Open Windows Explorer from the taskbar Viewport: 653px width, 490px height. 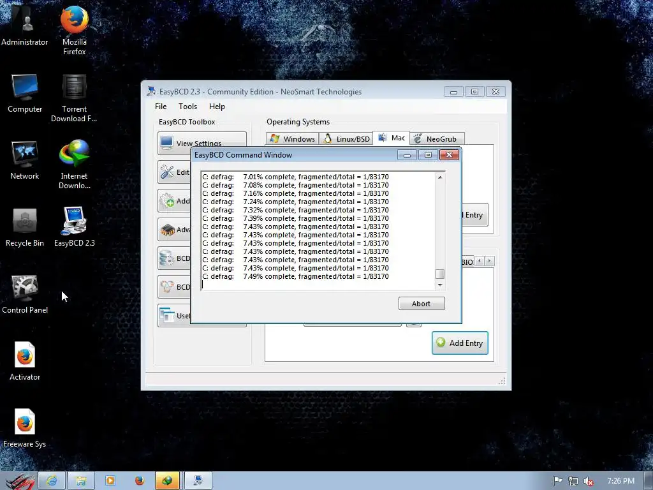click(81, 481)
